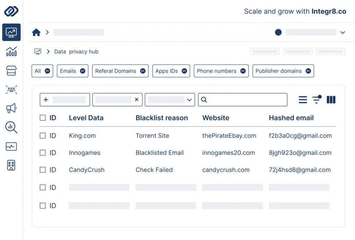Sort by Level Data column header
Viewport: 355px width, 240px height.
[x=86, y=118]
